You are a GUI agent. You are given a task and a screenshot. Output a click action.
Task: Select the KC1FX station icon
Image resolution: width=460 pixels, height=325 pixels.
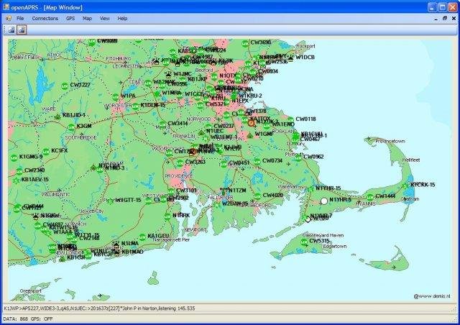point(46,152)
